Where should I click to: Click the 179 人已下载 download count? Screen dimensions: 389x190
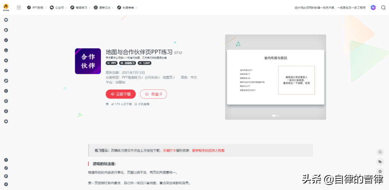pyautogui.click(x=122, y=104)
